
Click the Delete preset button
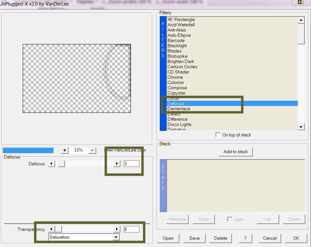221,238
